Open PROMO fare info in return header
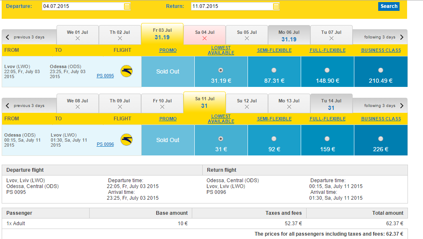423x239 pixels. click(x=168, y=119)
